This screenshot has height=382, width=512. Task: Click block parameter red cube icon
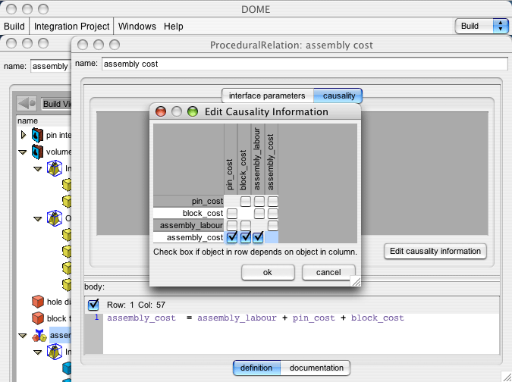pyautogui.click(x=38, y=318)
